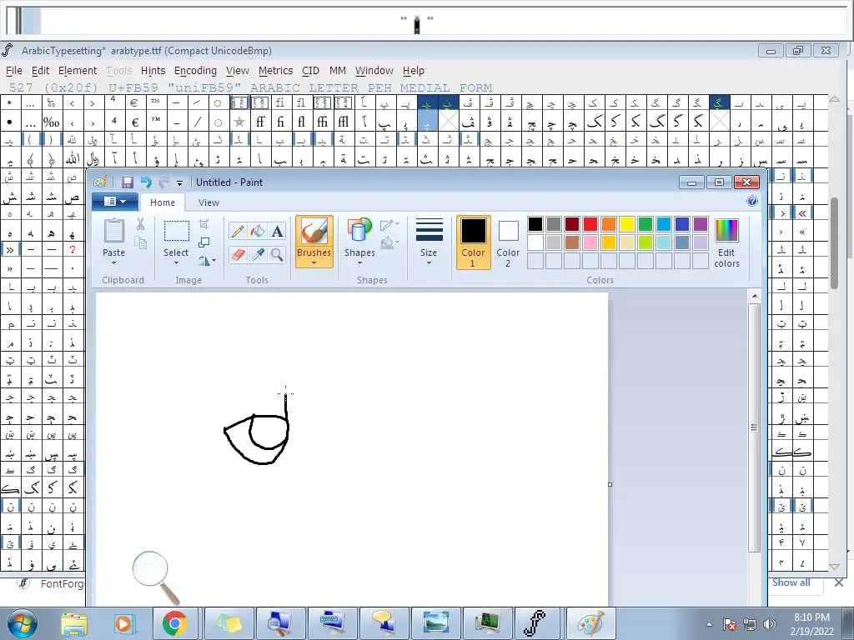Open FontForge Edit menu
Viewport: 854px width, 640px height.
[40, 71]
